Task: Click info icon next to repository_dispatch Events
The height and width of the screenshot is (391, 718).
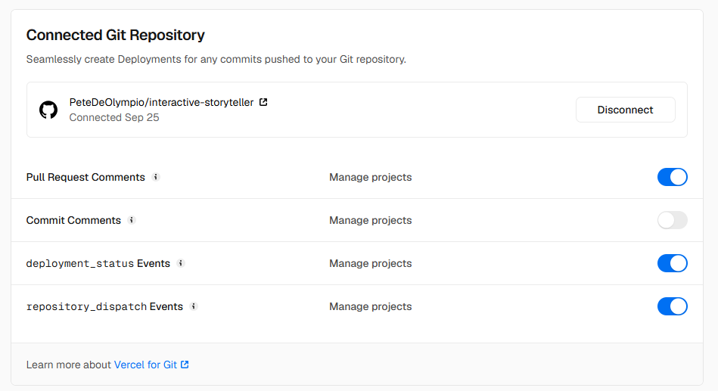Action: 194,306
